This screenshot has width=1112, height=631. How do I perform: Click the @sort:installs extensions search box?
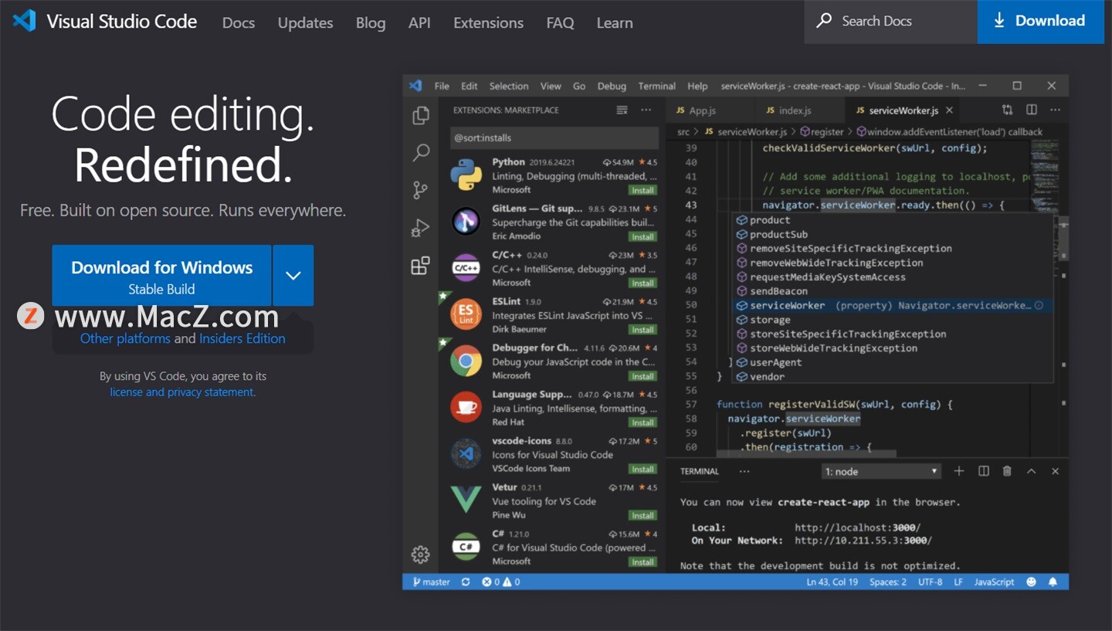554,137
